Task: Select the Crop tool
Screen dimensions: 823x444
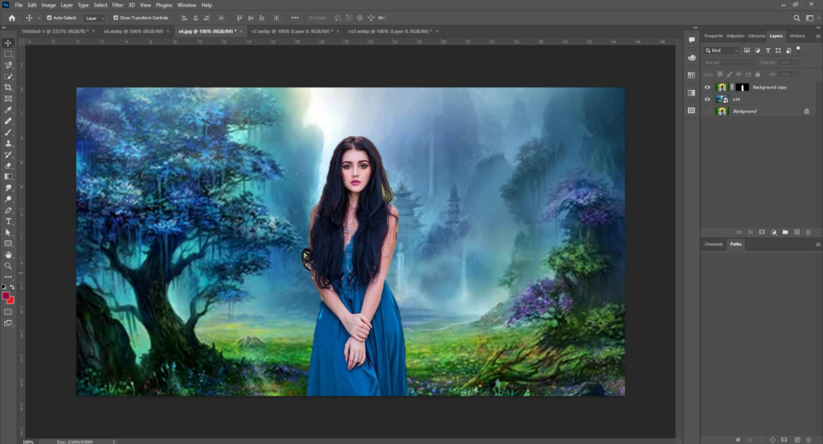Action: (8, 87)
